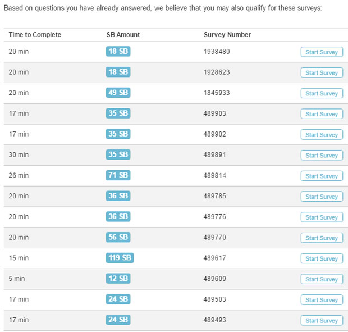Click survey number text 489493

coord(214,320)
